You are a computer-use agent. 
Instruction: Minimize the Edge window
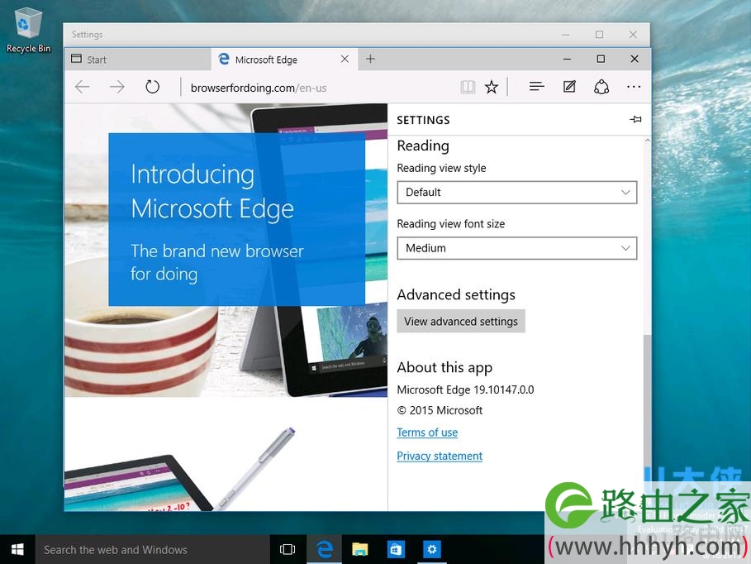click(567, 59)
